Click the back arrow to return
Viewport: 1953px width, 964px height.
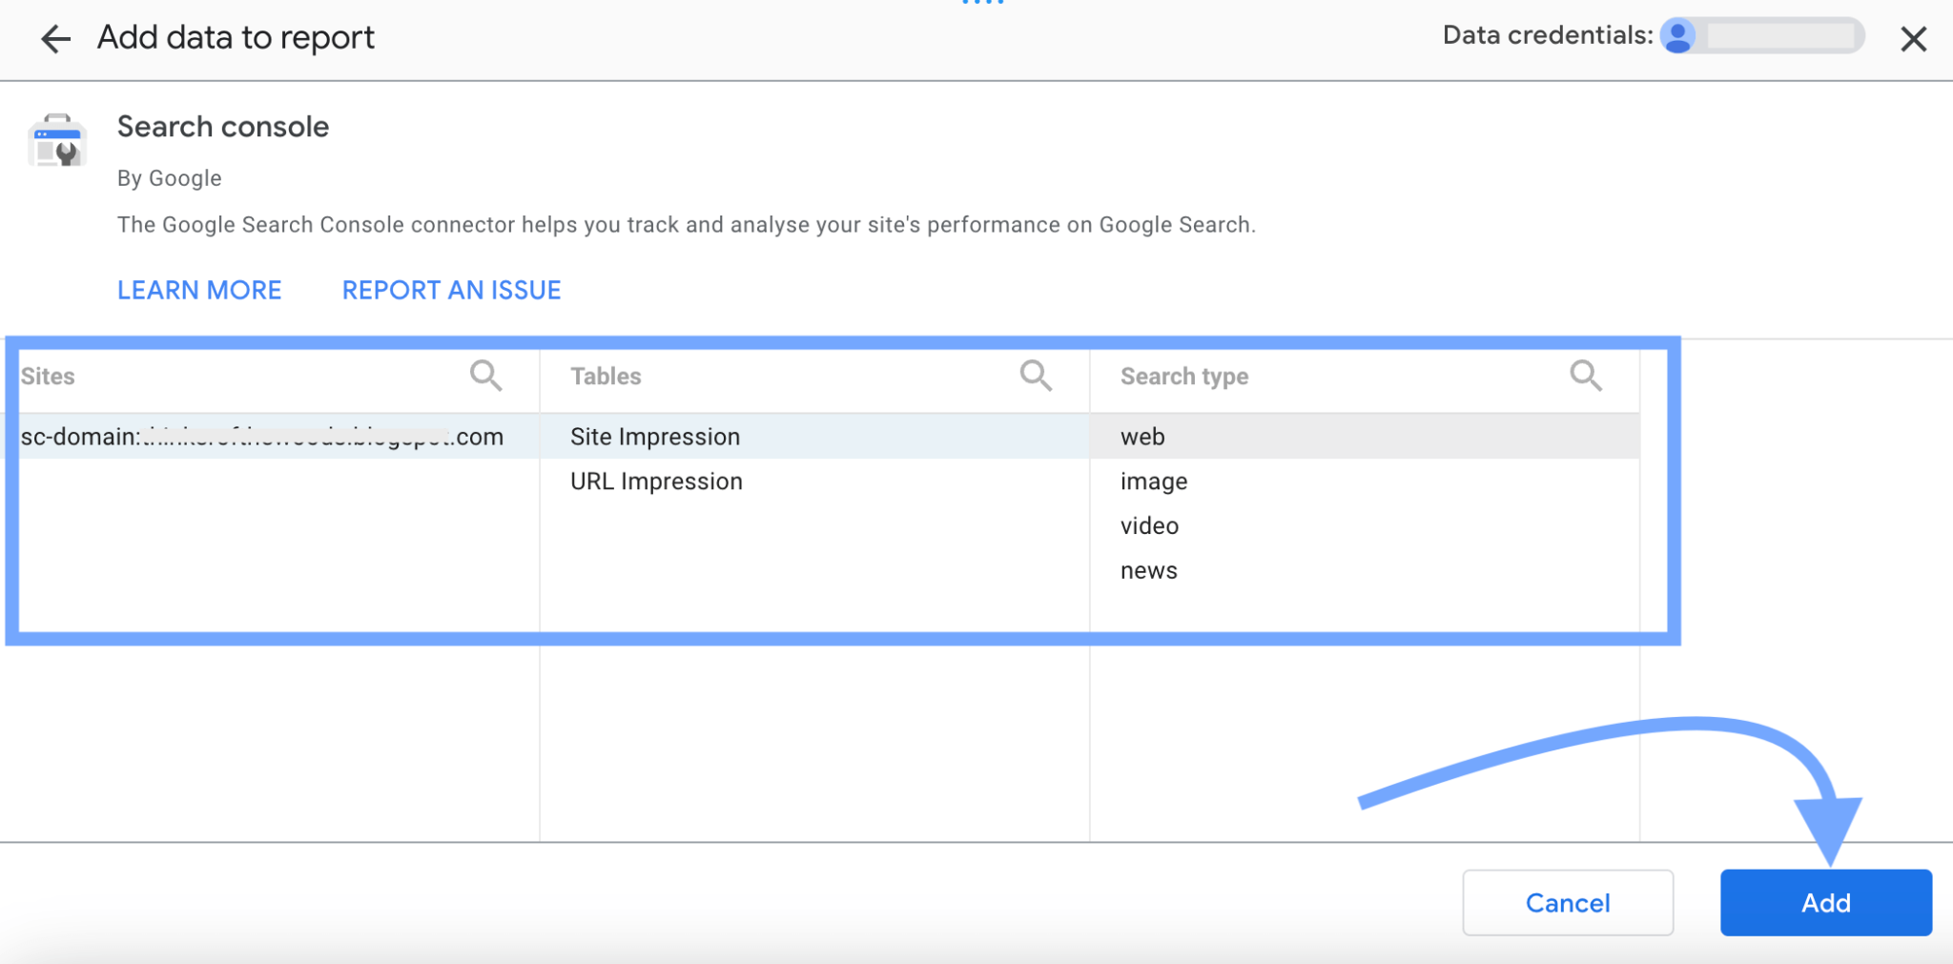[54, 38]
